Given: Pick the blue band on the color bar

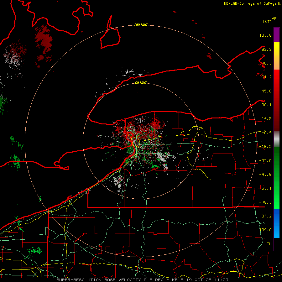Looking at the screenshot, I should 277,223.
